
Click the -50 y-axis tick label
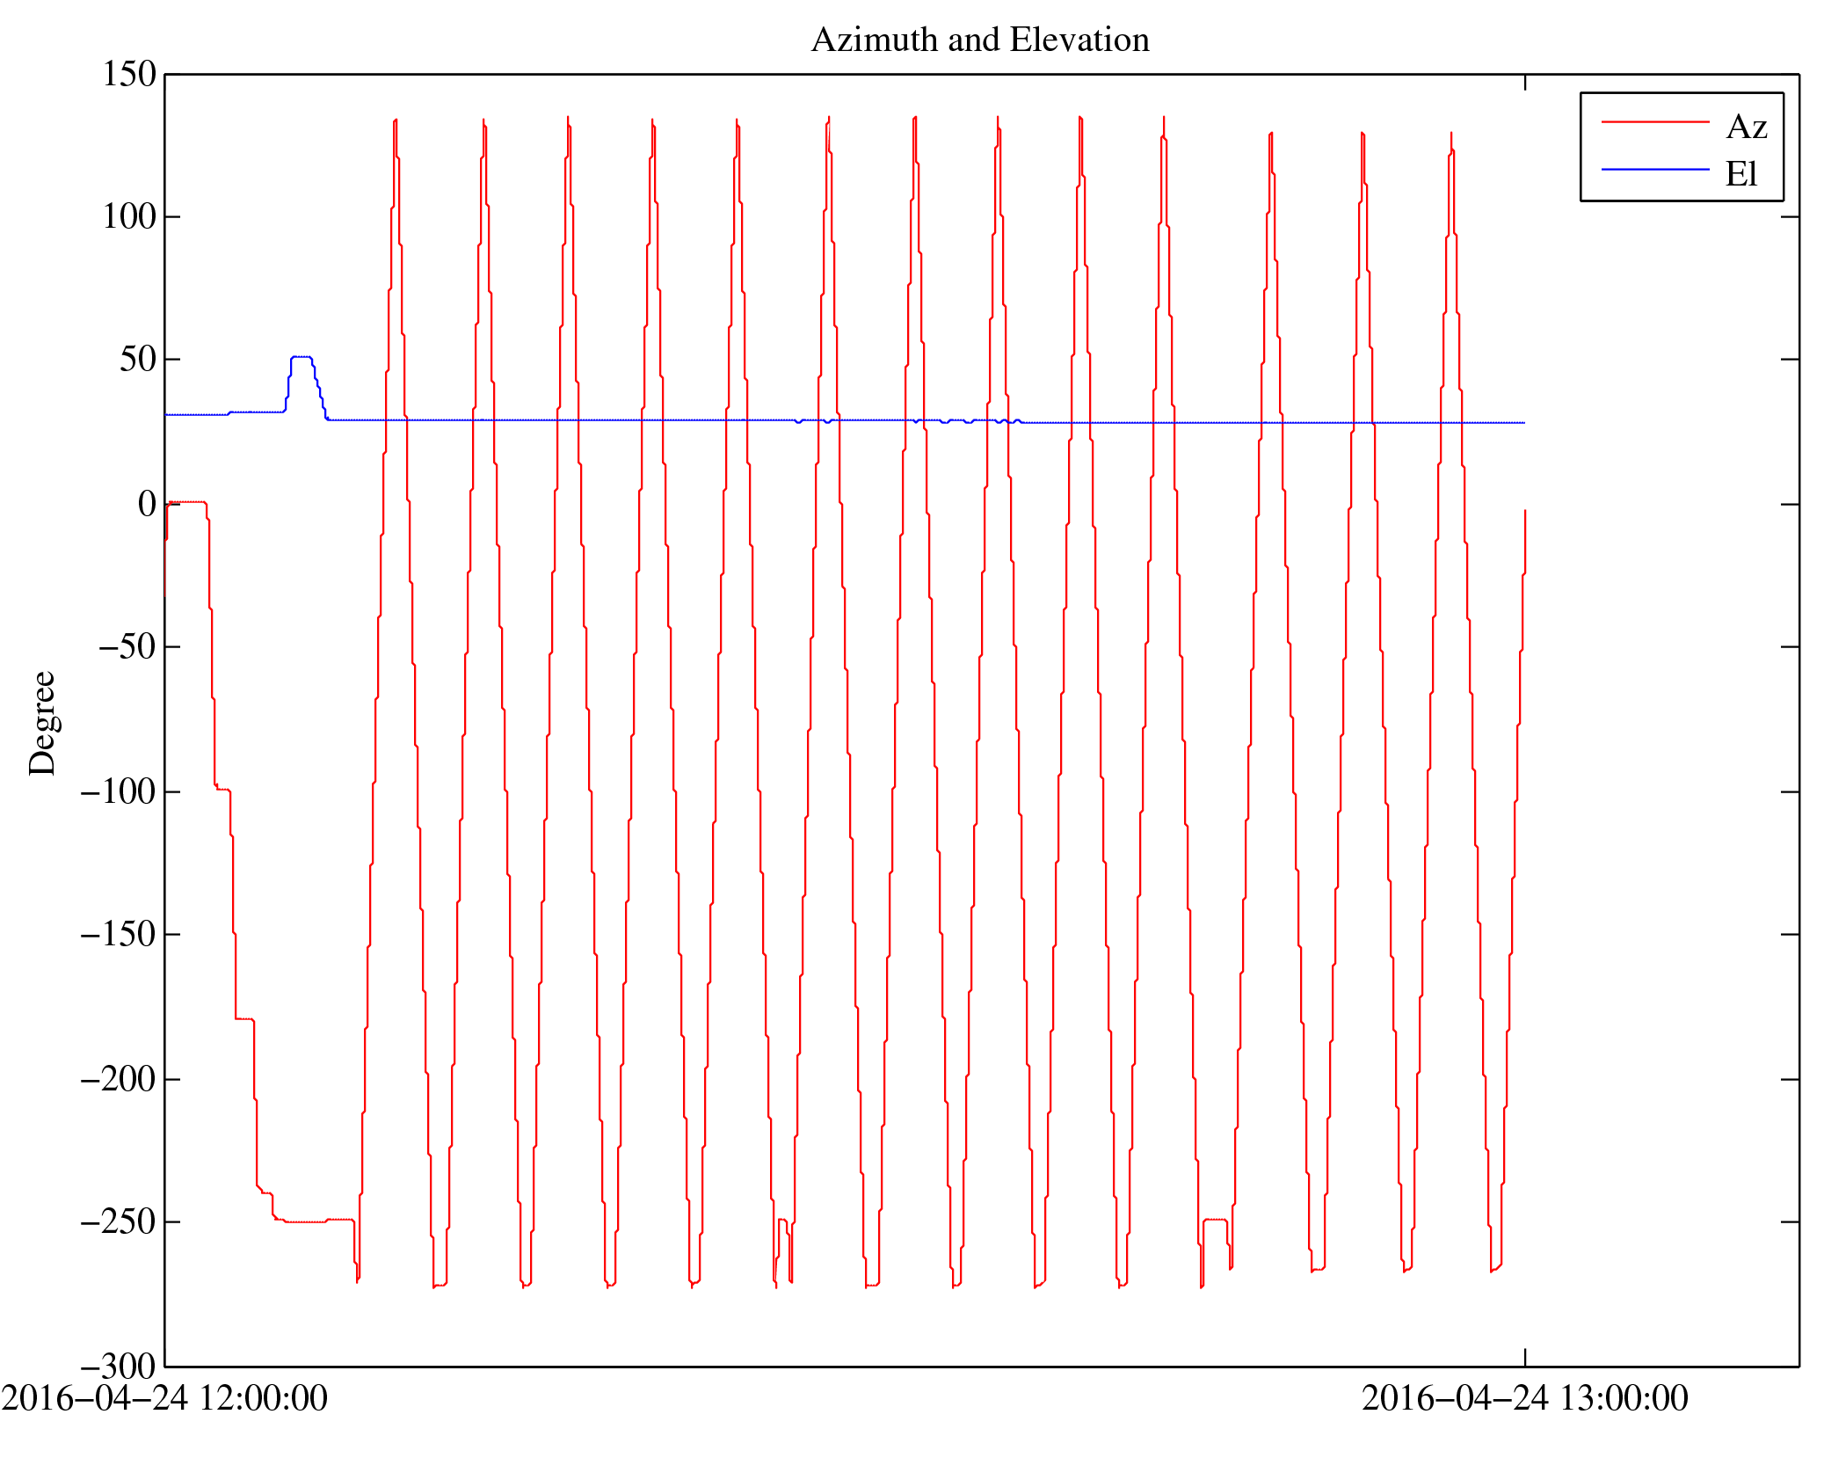(x=127, y=647)
